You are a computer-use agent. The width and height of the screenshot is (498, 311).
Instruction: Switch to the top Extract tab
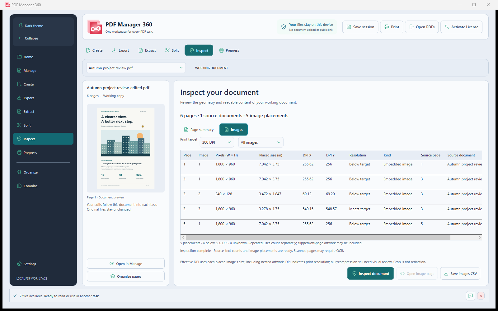[x=147, y=50]
